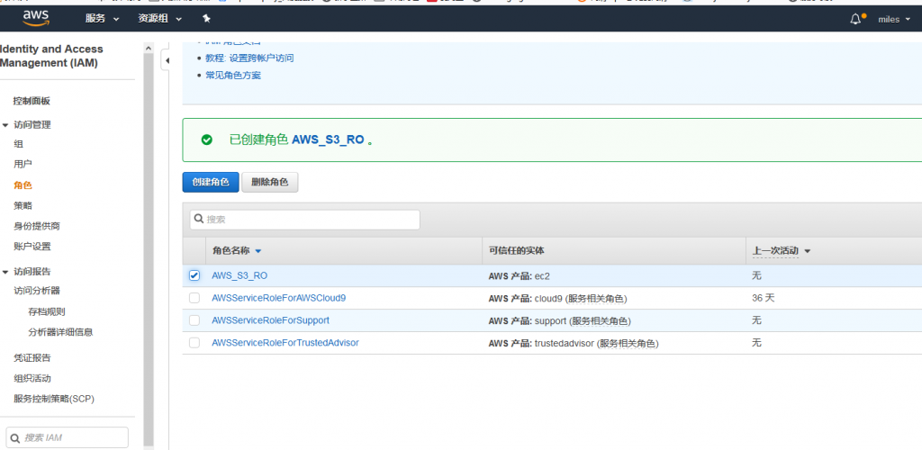Image resolution: width=922 pixels, height=450 pixels.
Task: Open 组织活动 in the sidebar
Action: (x=32, y=378)
